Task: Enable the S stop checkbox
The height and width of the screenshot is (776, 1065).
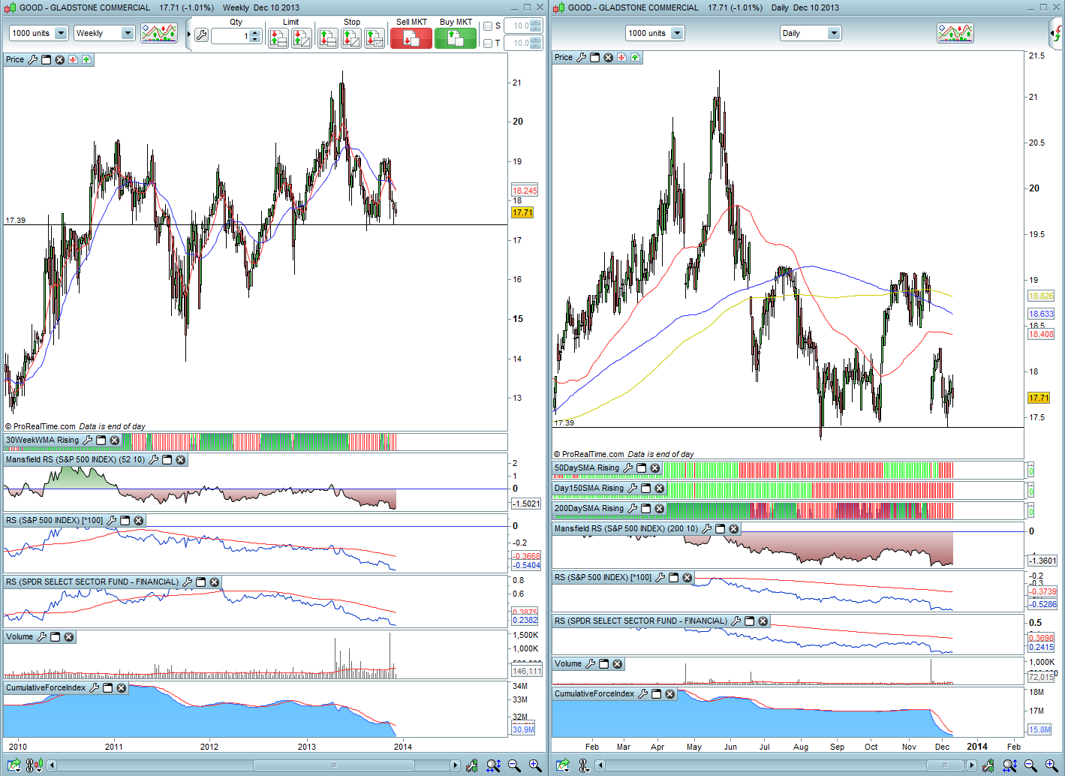Action: 488,26
